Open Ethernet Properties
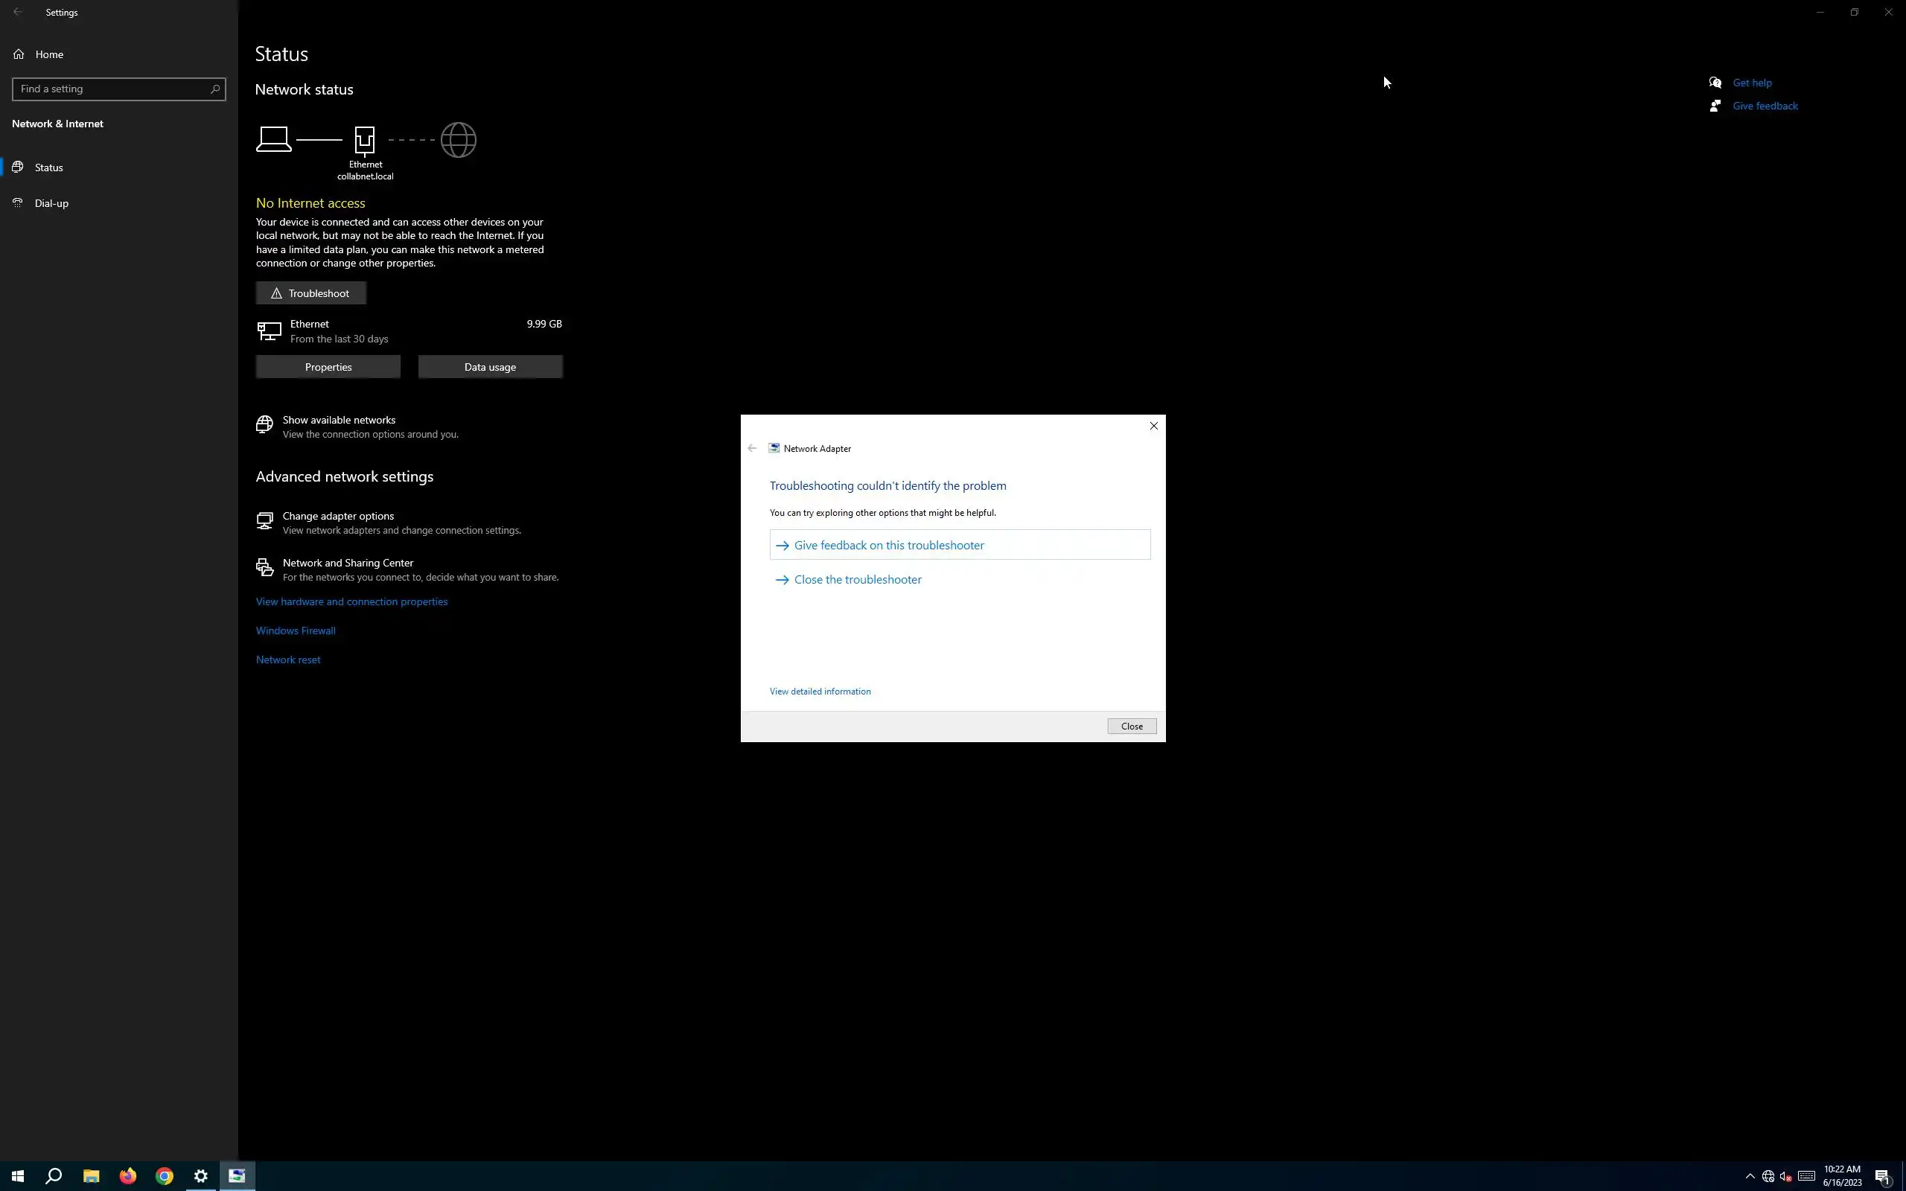 click(x=328, y=367)
